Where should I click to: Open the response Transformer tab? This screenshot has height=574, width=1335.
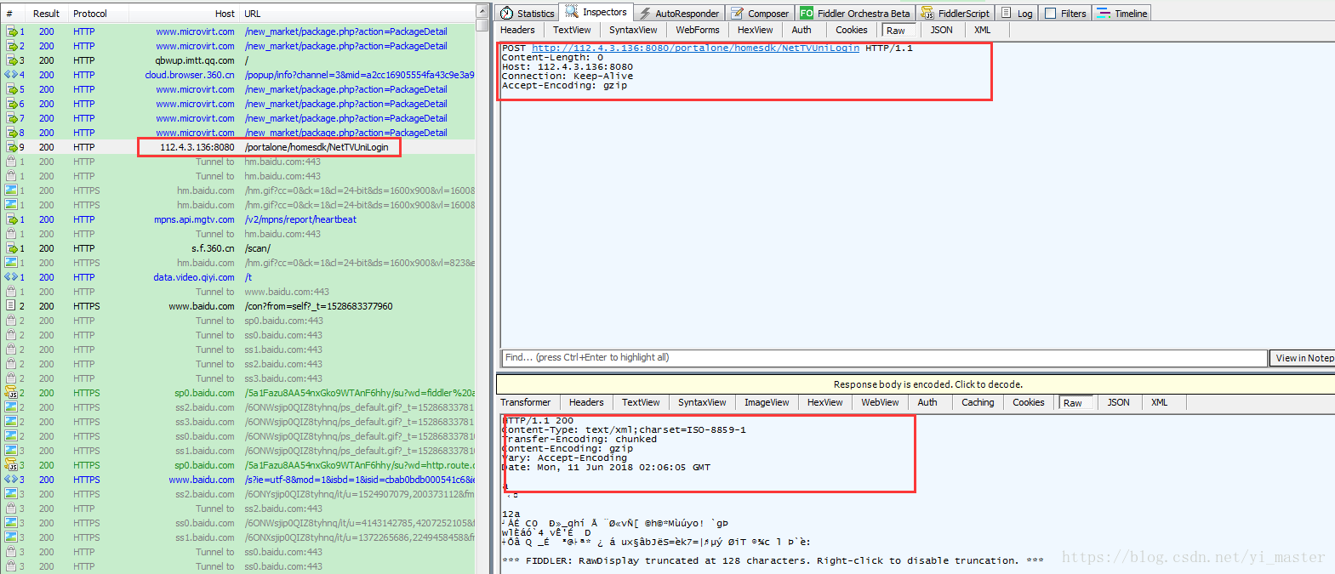click(x=525, y=402)
